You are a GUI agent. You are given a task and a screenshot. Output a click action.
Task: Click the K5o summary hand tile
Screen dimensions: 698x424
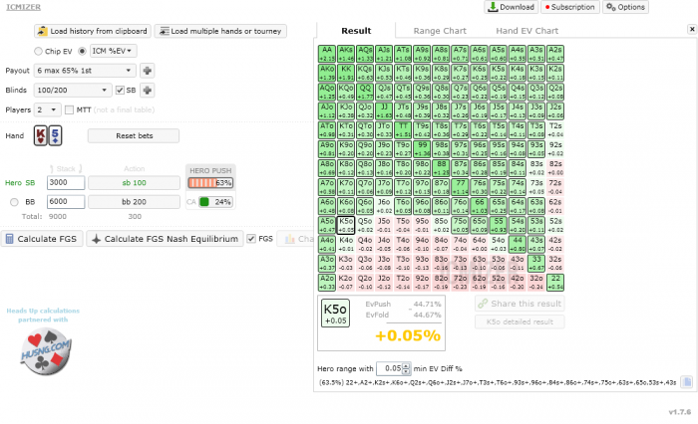336,314
